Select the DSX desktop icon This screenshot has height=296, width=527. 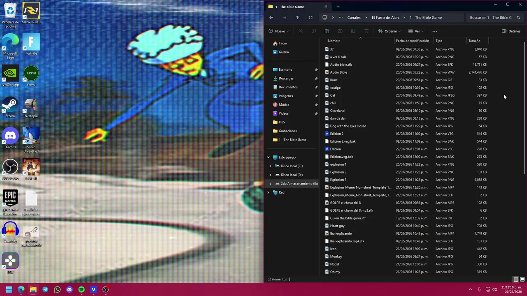point(10,264)
